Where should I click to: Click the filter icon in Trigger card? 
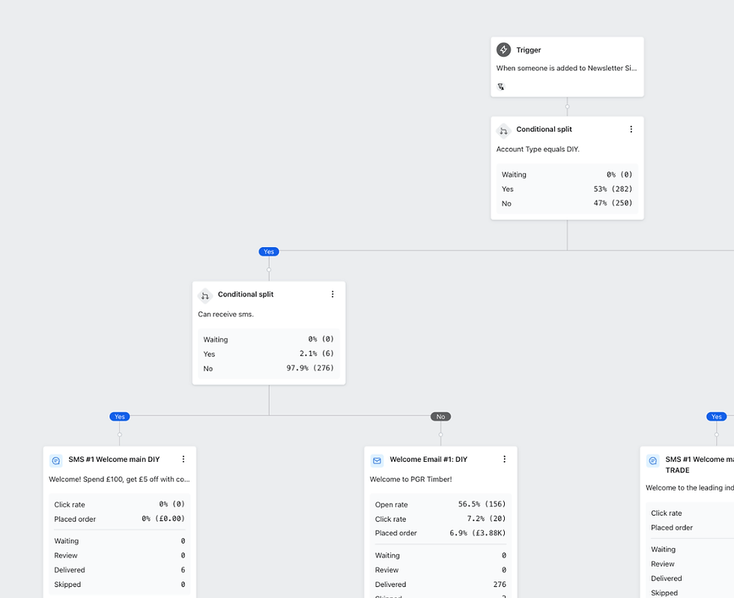point(501,87)
